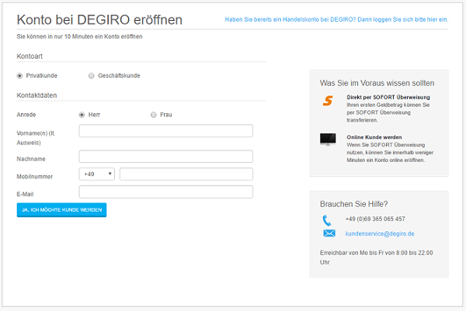The height and width of the screenshot is (311, 466).
Task: Click the phone number +49 (0)69 365 065 457
Action: 375,219
